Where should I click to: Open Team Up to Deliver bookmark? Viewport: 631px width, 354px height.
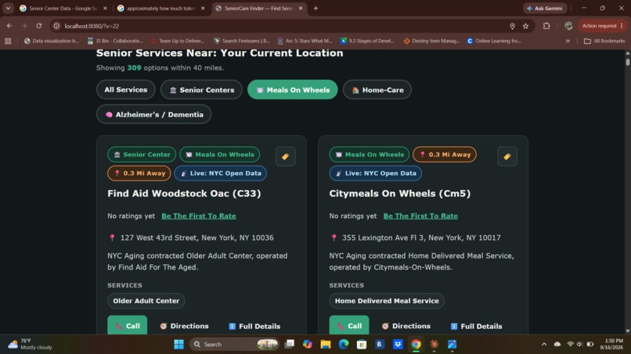point(178,41)
